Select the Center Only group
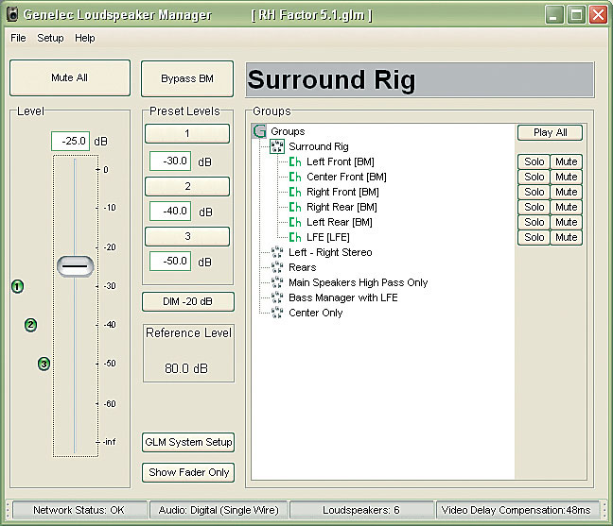 coord(316,313)
